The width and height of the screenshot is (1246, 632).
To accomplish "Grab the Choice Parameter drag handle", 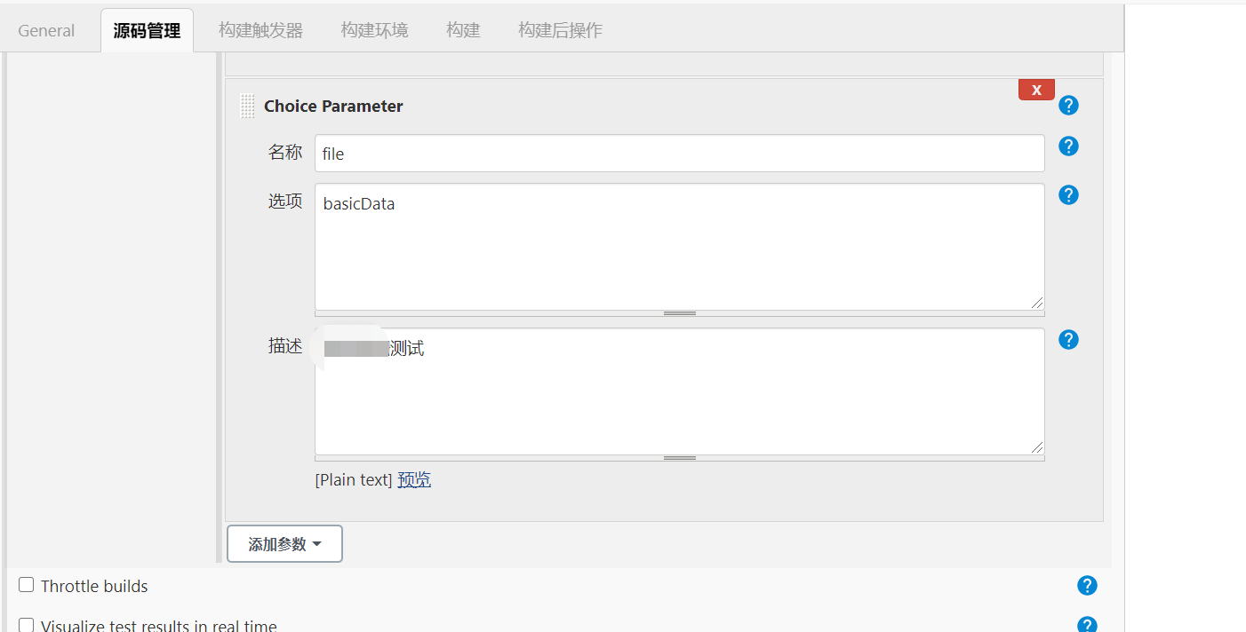I will point(248,107).
